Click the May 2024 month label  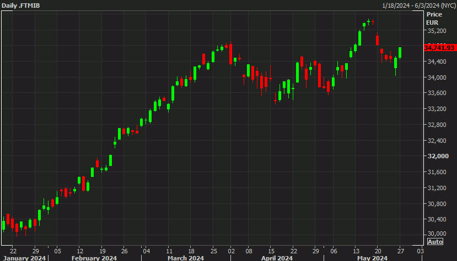coord(373,257)
